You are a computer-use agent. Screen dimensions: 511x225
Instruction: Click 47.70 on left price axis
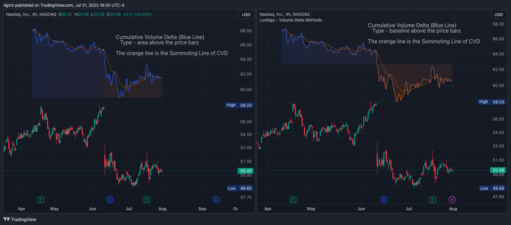pos(246,197)
